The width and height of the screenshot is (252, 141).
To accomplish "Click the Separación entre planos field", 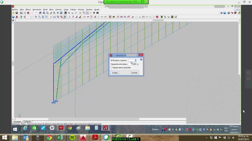I will [132, 64].
